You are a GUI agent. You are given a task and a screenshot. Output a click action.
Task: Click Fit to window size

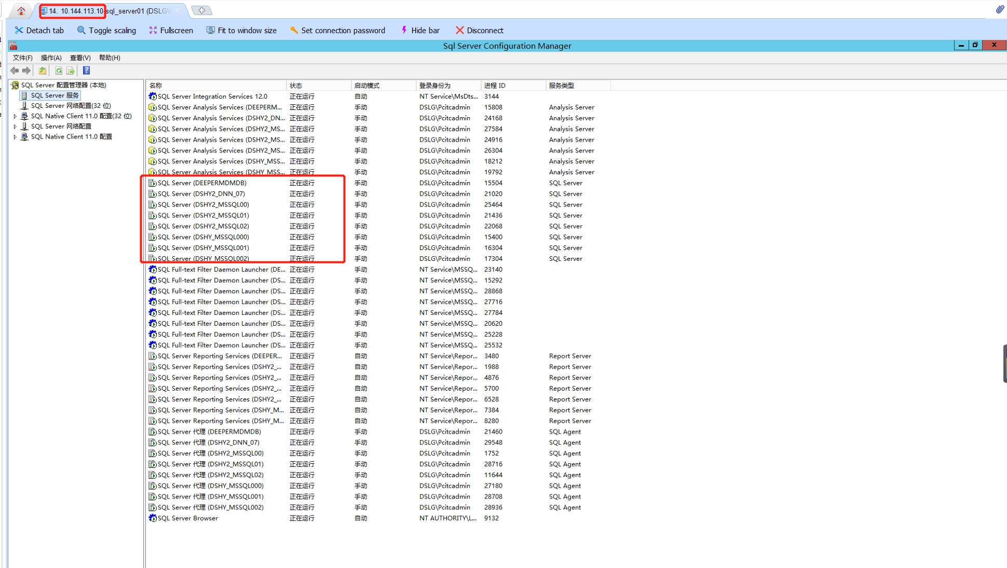(x=241, y=31)
